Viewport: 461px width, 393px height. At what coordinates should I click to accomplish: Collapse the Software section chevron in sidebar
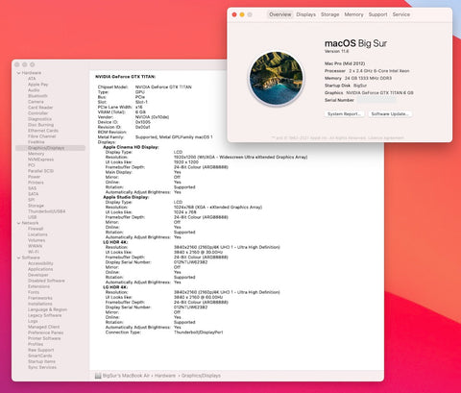[18, 258]
